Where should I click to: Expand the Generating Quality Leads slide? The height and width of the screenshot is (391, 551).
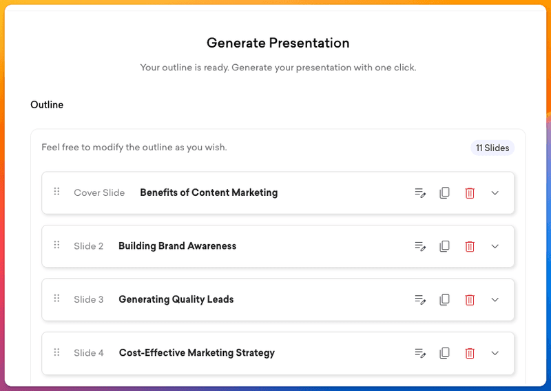(x=495, y=300)
